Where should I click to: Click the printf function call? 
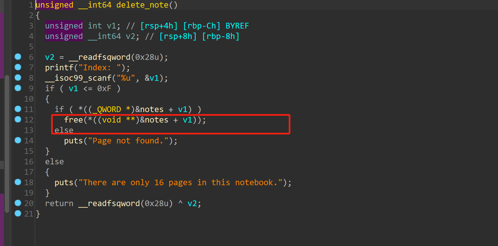tap(59, 68)
